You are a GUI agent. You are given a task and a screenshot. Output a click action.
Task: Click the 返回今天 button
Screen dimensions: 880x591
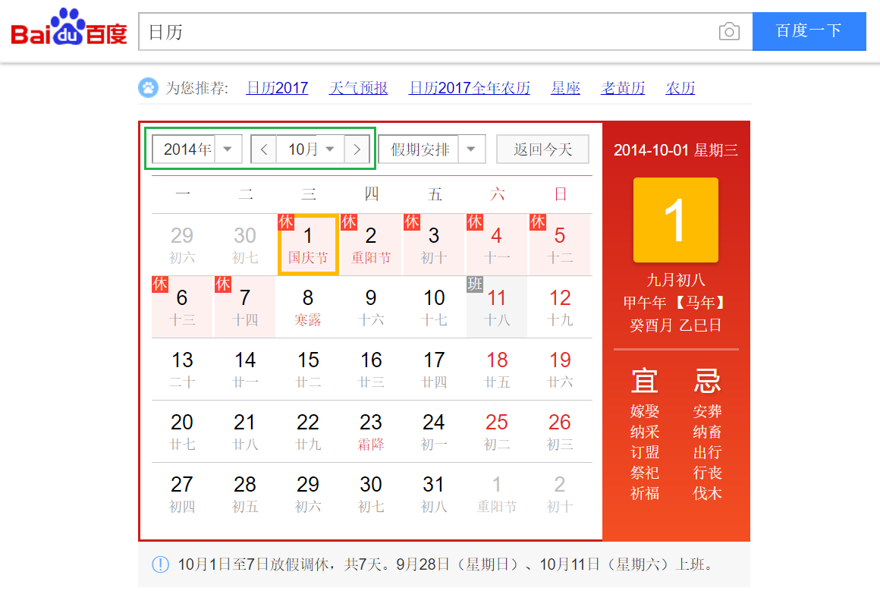(x=542, y=149)
